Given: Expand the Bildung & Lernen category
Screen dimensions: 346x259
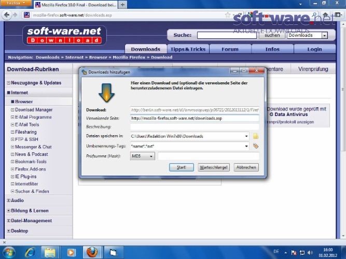Looking at the screenshot, I should click(9, 210).
